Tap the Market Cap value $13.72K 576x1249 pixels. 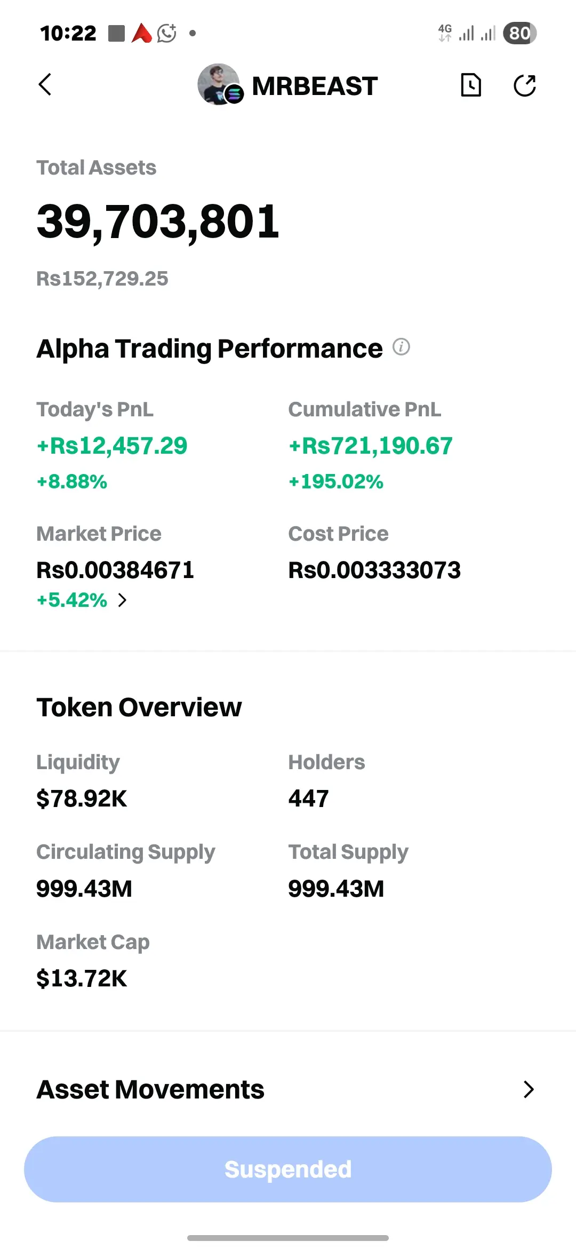click(x=82, y=978)
